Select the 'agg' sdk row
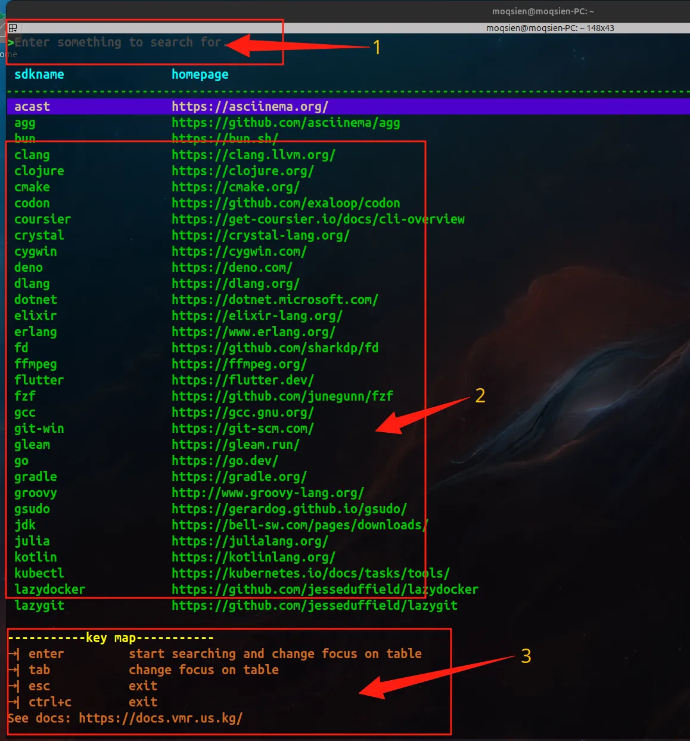The height and width of the screenshot is (741, 690). pyautogui.click(x=25, y=123)
